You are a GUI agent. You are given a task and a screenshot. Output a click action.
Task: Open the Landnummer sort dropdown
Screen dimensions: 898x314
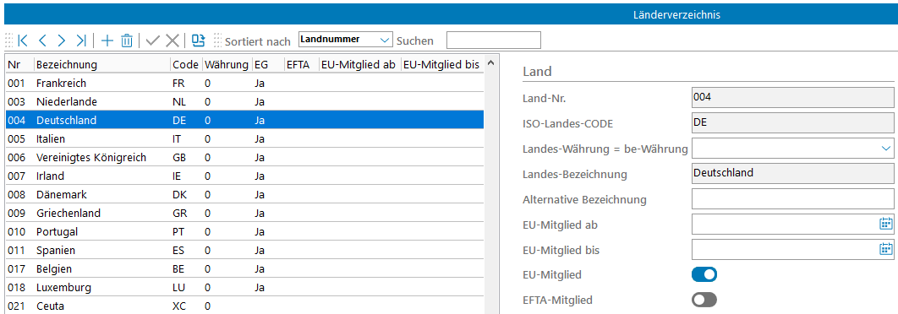(x=345, y=40)
